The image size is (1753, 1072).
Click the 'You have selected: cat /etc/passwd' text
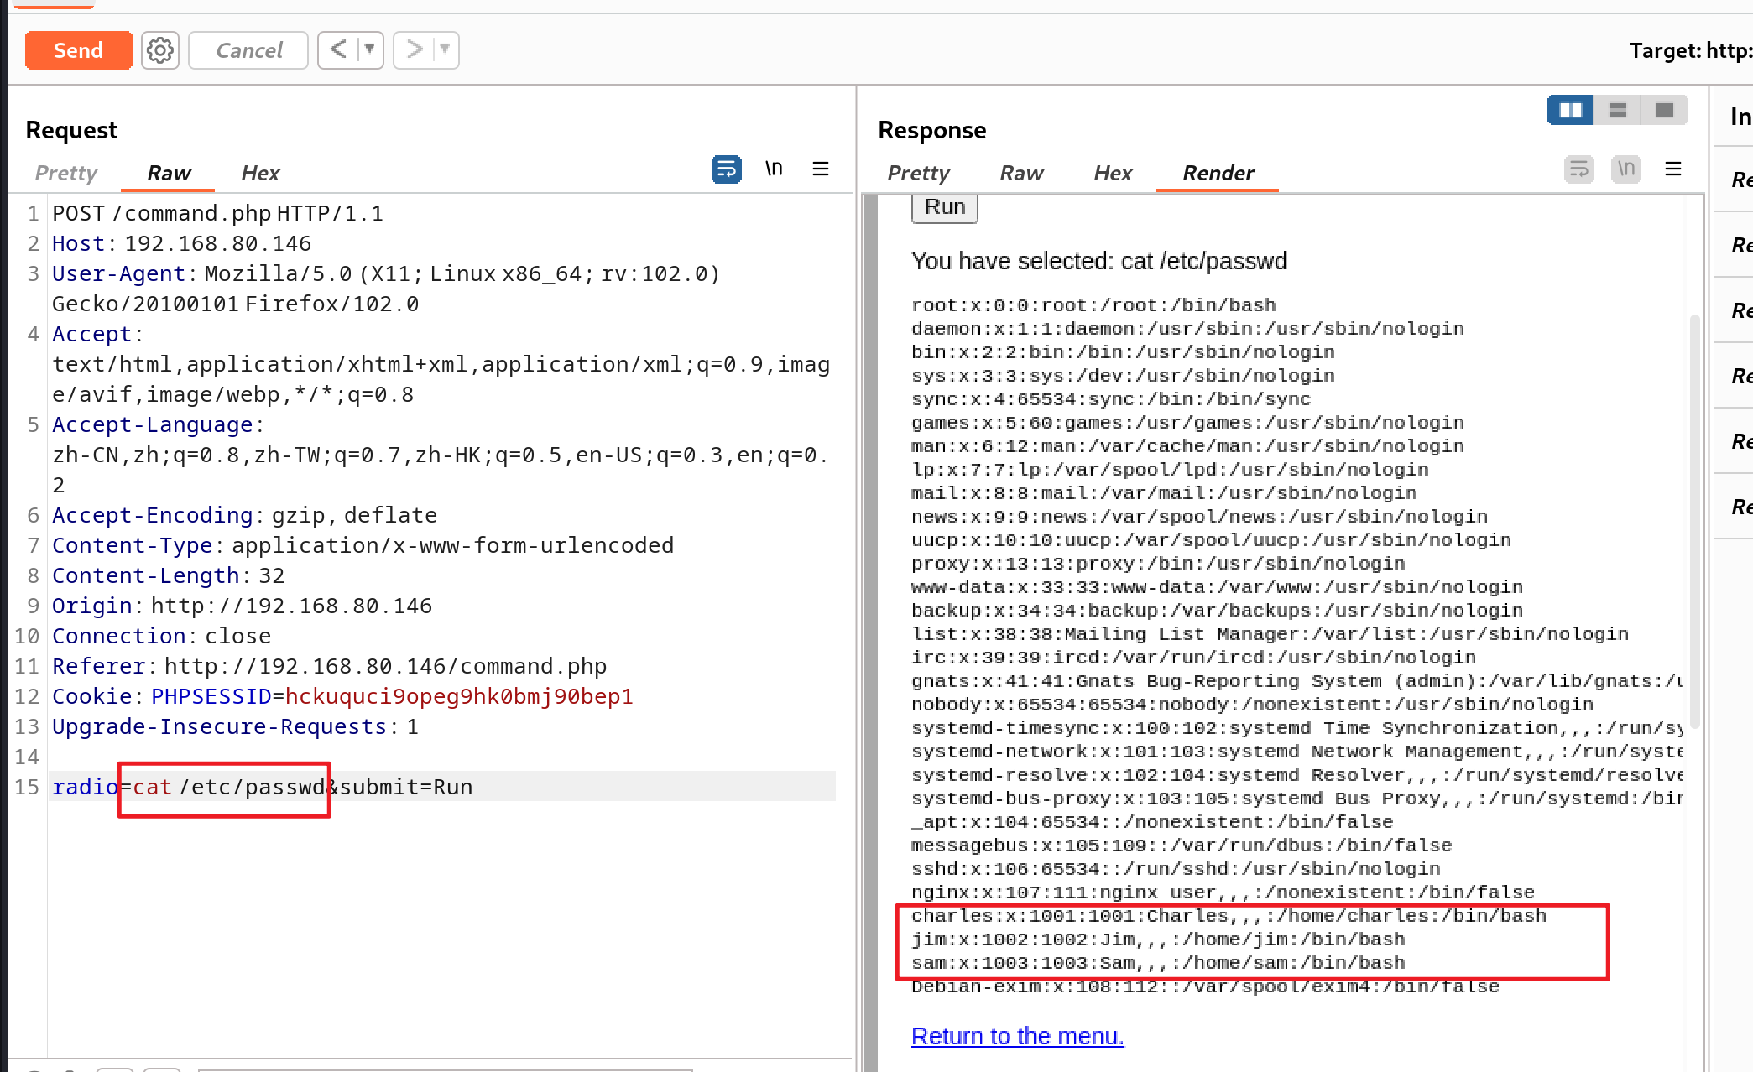coord(1099,261)
